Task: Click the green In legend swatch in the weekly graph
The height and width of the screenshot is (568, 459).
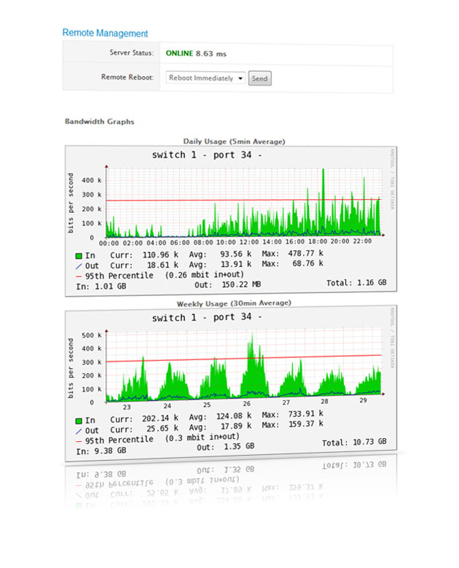Action: coord(79,421)
